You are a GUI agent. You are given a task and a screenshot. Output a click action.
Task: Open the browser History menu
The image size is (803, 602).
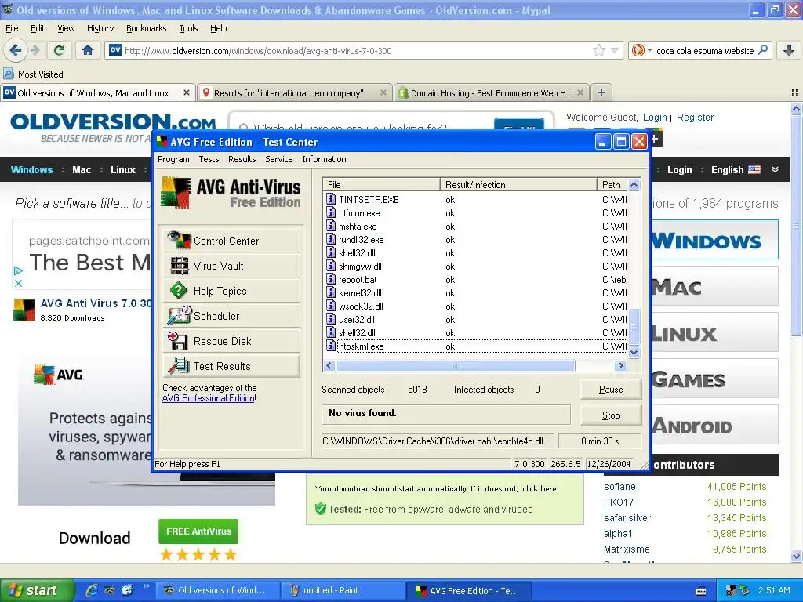(100, 28)
